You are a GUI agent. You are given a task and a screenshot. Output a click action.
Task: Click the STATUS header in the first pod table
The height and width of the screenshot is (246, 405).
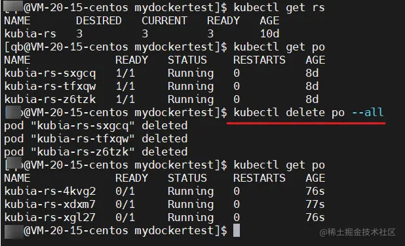coord(187,60)
